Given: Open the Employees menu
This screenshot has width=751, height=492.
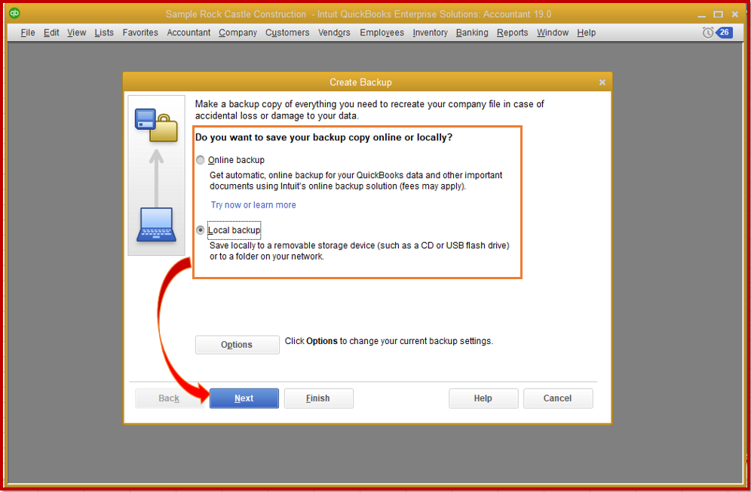Looking at the screenshot, I should coord(382,32).
